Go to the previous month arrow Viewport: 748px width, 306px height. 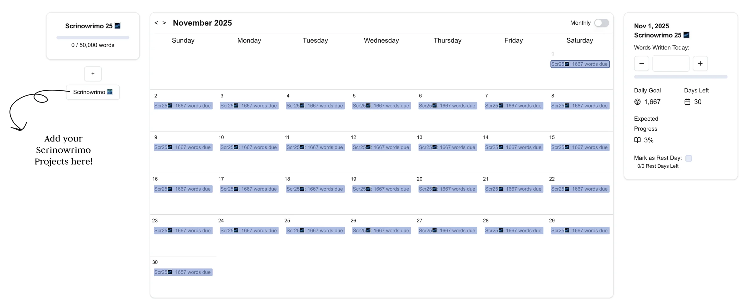click(x=156, y=23)
